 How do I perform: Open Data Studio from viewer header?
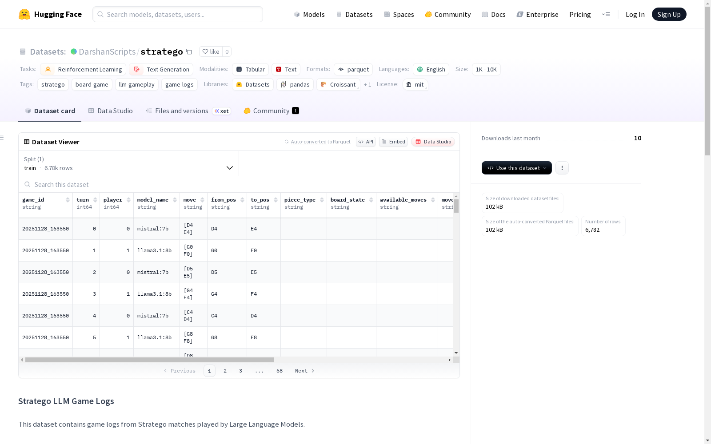[x=433, y=142]
